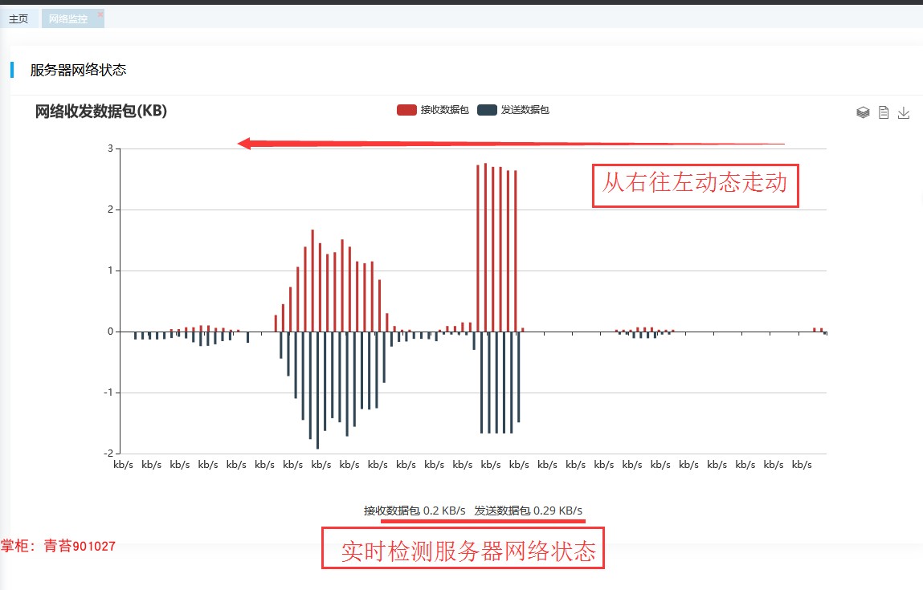
Task: Save chart as image via download icon
Action: pyautogui.click(x=904, y=112)
